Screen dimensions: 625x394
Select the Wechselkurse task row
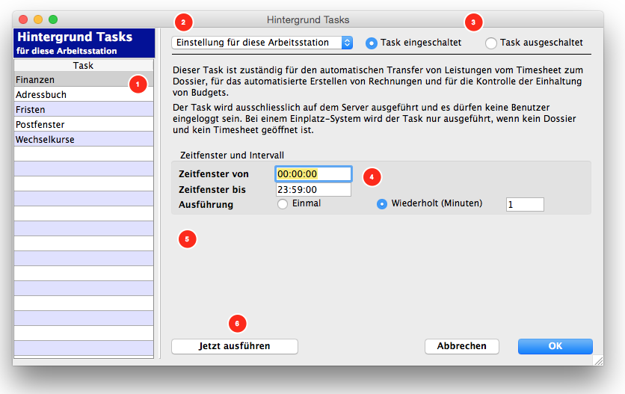click(84, 139)
